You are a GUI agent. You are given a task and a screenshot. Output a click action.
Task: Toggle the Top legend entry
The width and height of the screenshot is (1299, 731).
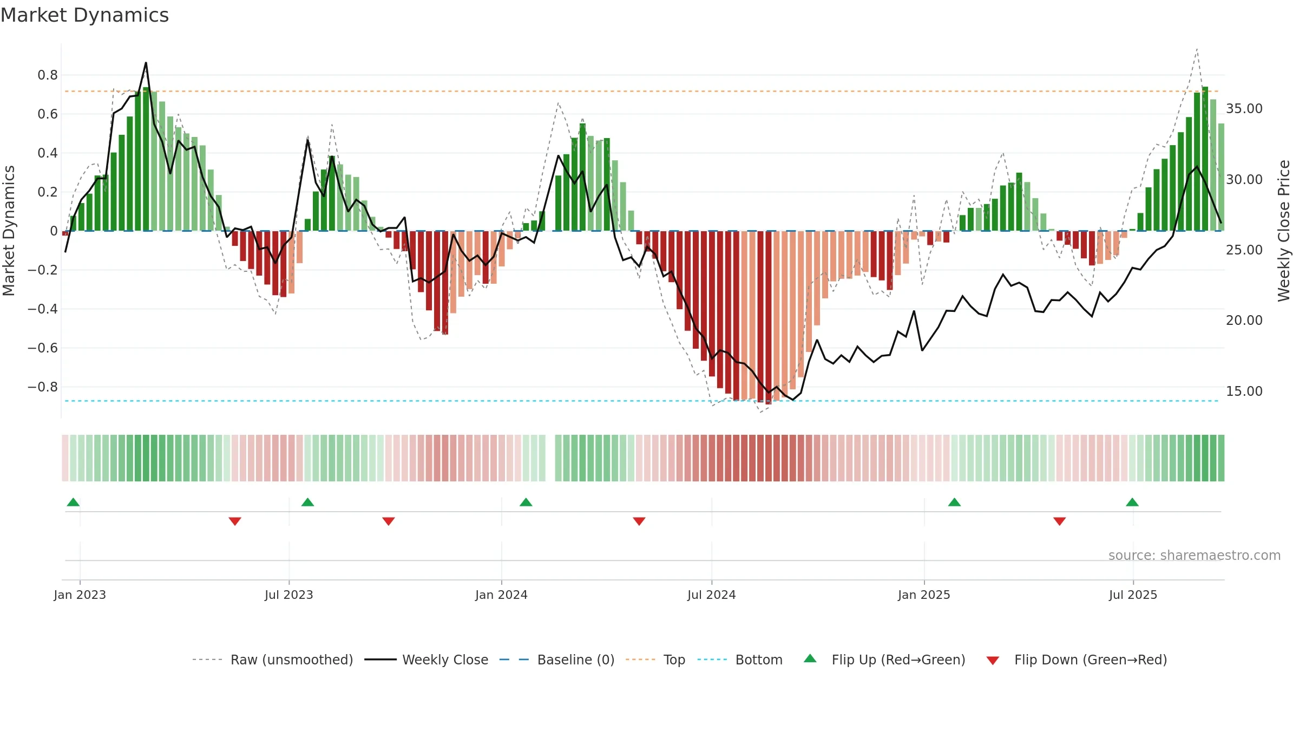point(674,660)
